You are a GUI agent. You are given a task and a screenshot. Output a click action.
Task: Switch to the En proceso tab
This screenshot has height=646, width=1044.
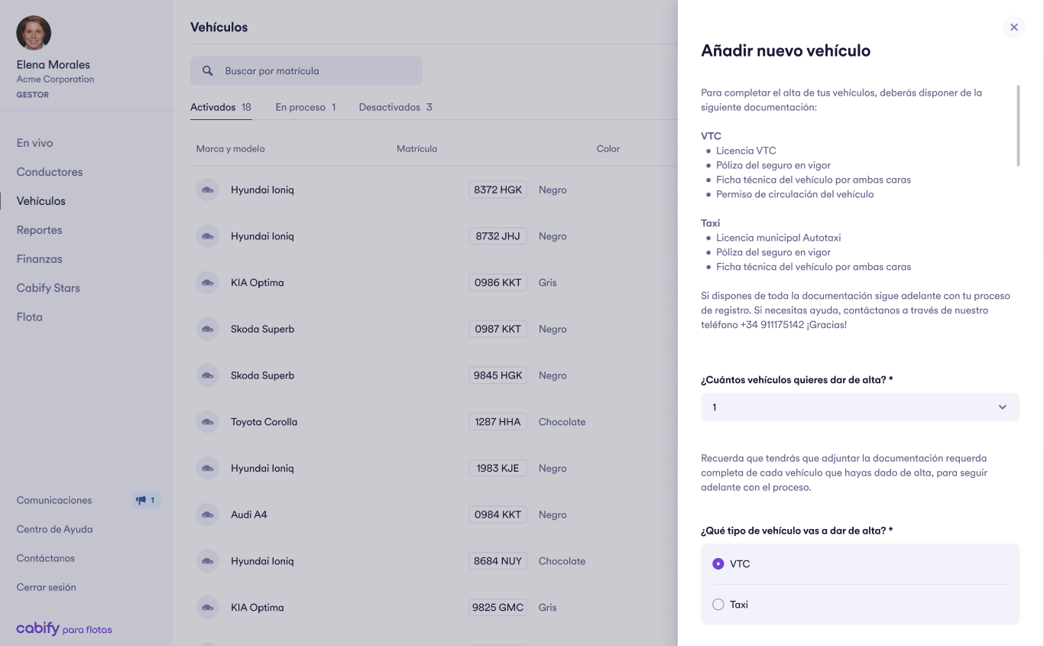306,107
